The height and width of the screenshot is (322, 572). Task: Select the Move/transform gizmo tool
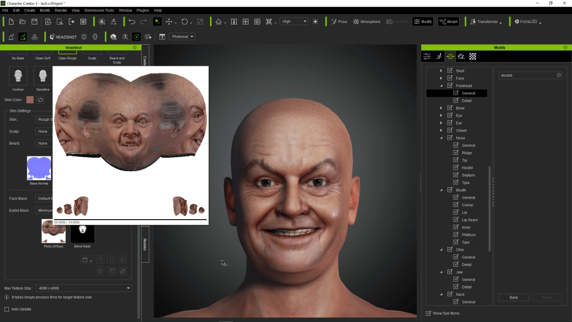pos(169,22)
